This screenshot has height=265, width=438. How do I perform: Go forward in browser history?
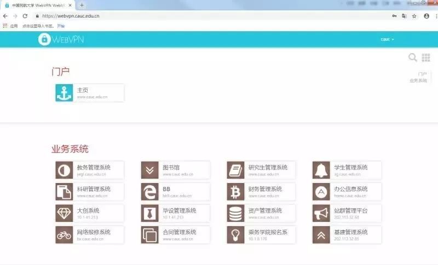[15, 16]
